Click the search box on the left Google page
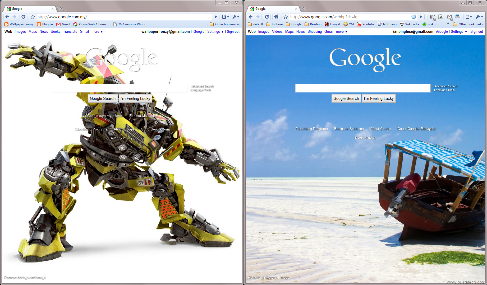The width and height of the screenshot is (487, 285). click(x=120, y=88)
